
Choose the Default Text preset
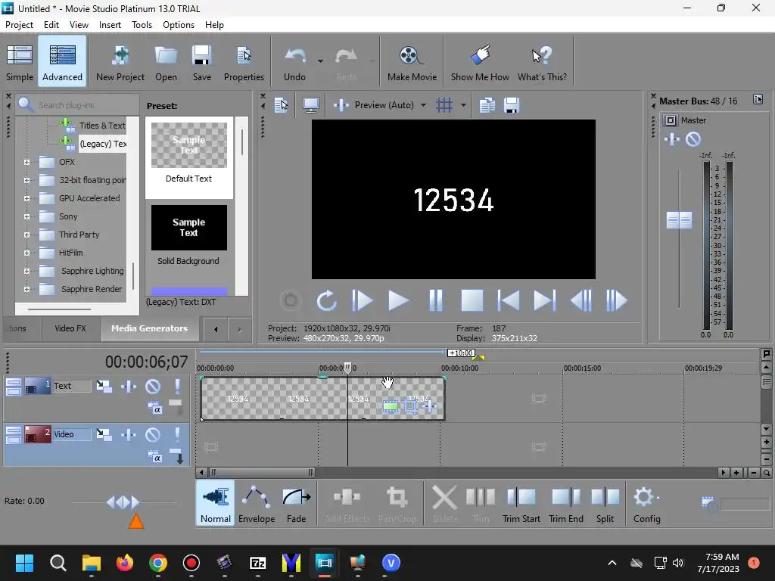point(188,157)
